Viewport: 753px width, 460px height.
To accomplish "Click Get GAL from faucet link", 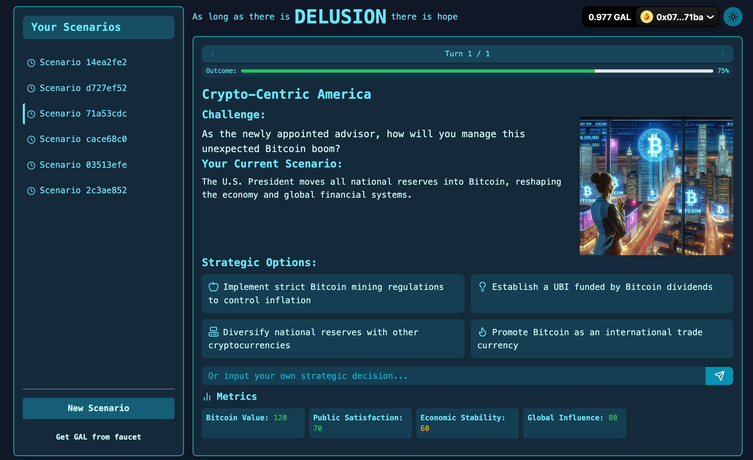I will click(x=98, y=437).
